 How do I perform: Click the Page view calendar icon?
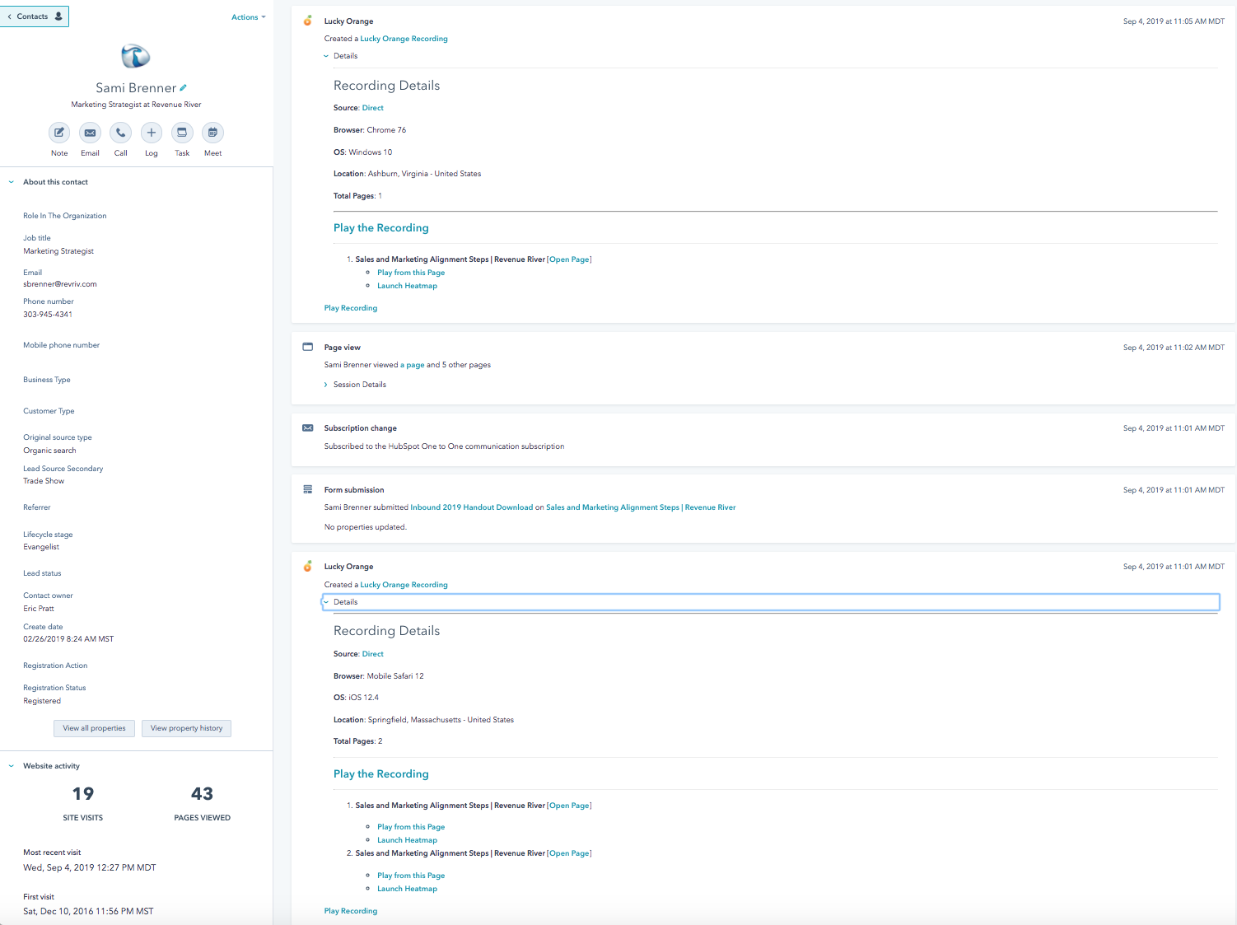tap(308, 347)
